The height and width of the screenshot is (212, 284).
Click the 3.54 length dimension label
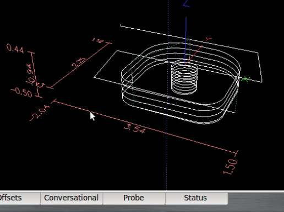pos(135,129)
